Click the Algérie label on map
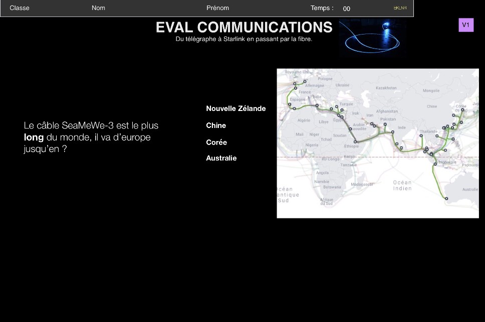This screenshot has width=485, height=322. click(304, 120)
